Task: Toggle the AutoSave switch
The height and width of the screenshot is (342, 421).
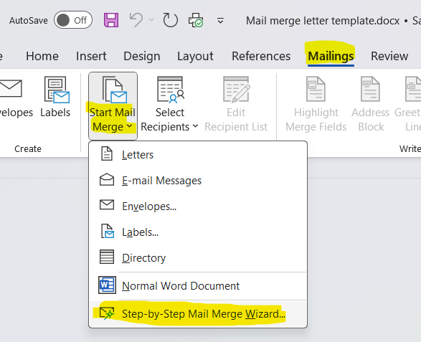Action: coord(72,20)
